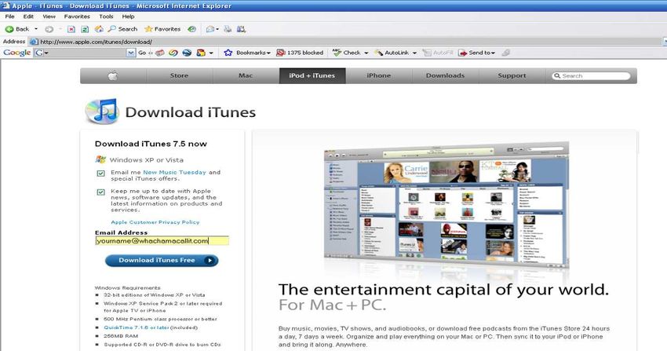Image resolution: width=667 pixels, height=351 pixels.
Task: Open the Edit menu
Action: point(28,16)
